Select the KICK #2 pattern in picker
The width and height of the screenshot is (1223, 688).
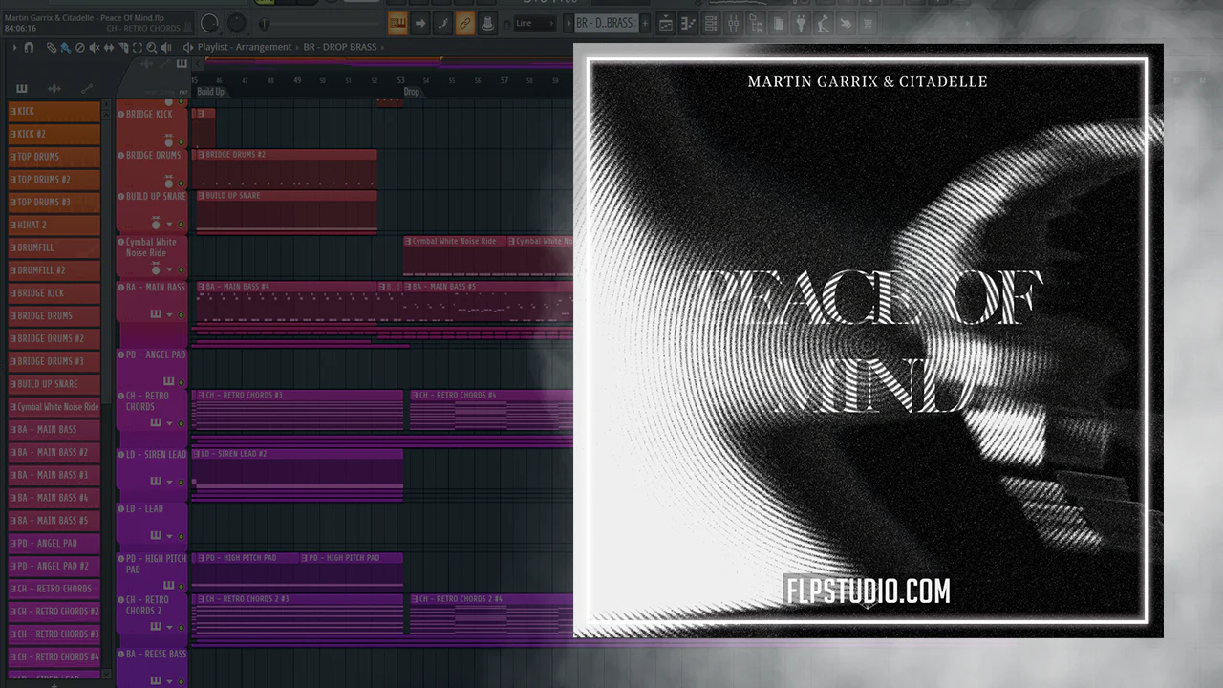pyautogui.click(x=54, y=134)
